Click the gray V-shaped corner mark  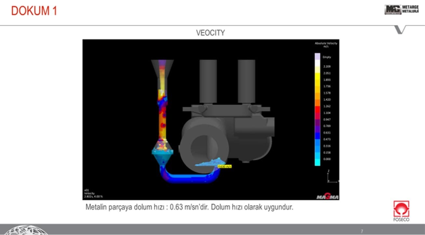pos(401,30)
